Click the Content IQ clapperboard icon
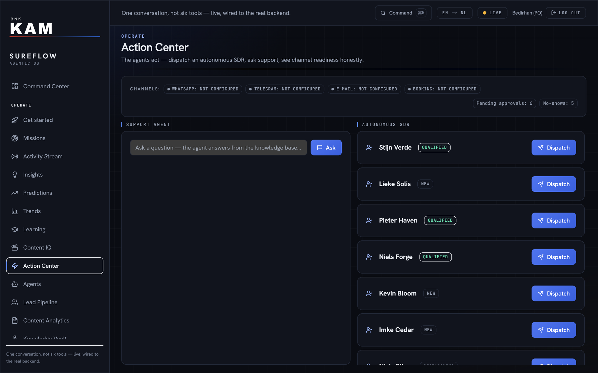Image resolution: width=598 pixels, height=373 pixels. pyautogui.click(x=15, y=247)
